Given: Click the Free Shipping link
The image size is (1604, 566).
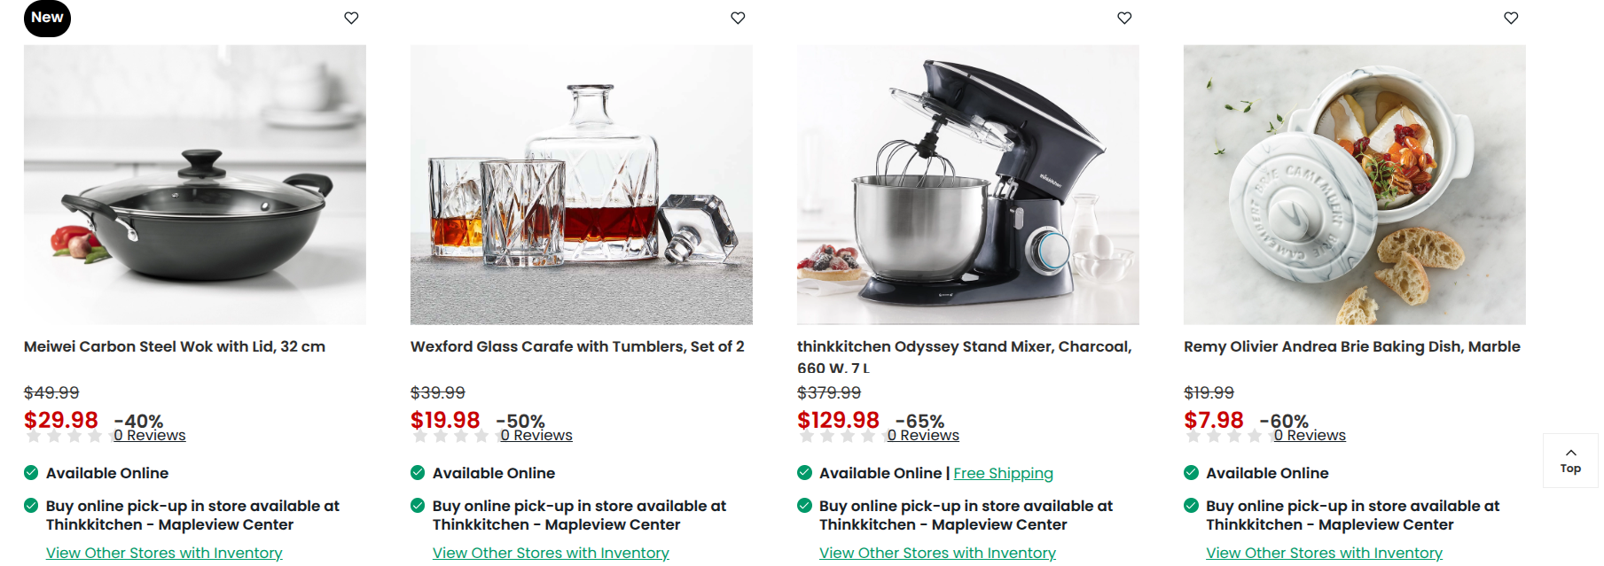Looking at the screenshot, I should tap(1004, 473).
